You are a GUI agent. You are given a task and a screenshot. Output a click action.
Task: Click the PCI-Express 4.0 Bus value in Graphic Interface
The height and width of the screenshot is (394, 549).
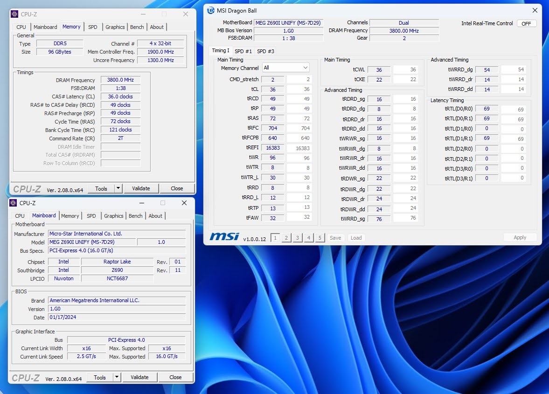click(126, 340)
